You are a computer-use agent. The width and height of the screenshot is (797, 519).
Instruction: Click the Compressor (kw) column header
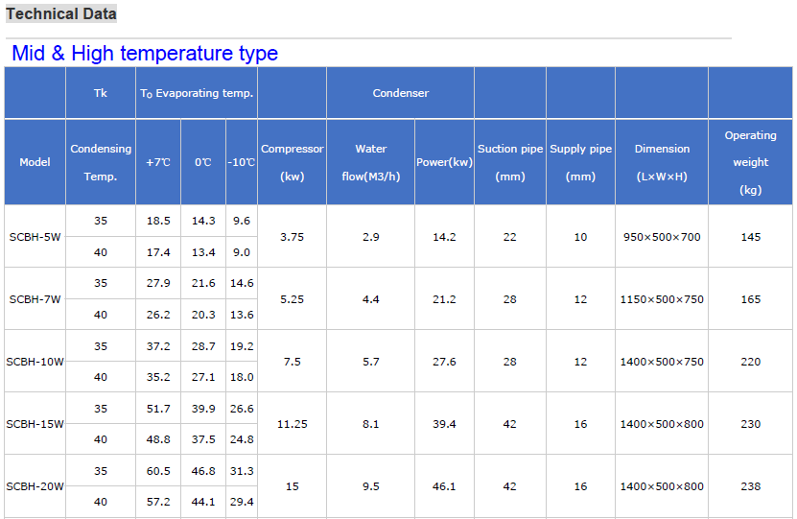pyautogui.click(x=292, y=162)
